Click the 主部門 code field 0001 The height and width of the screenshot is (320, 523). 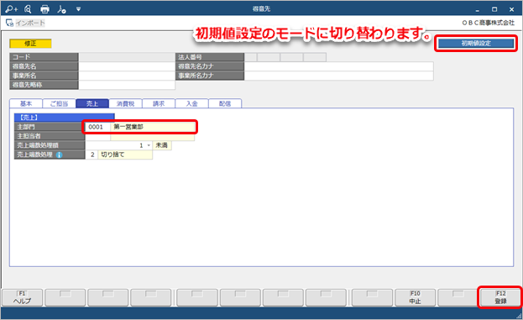point(97,127)
